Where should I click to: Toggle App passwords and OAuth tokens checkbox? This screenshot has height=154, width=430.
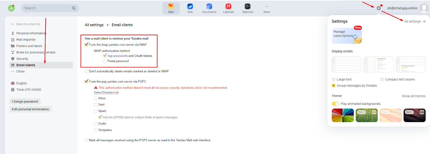tap(105, 56)
